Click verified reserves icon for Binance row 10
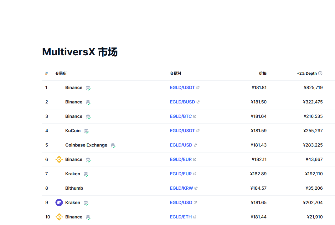Image resolution: width=335 pixels, height=225 pixels. [88, 217]
